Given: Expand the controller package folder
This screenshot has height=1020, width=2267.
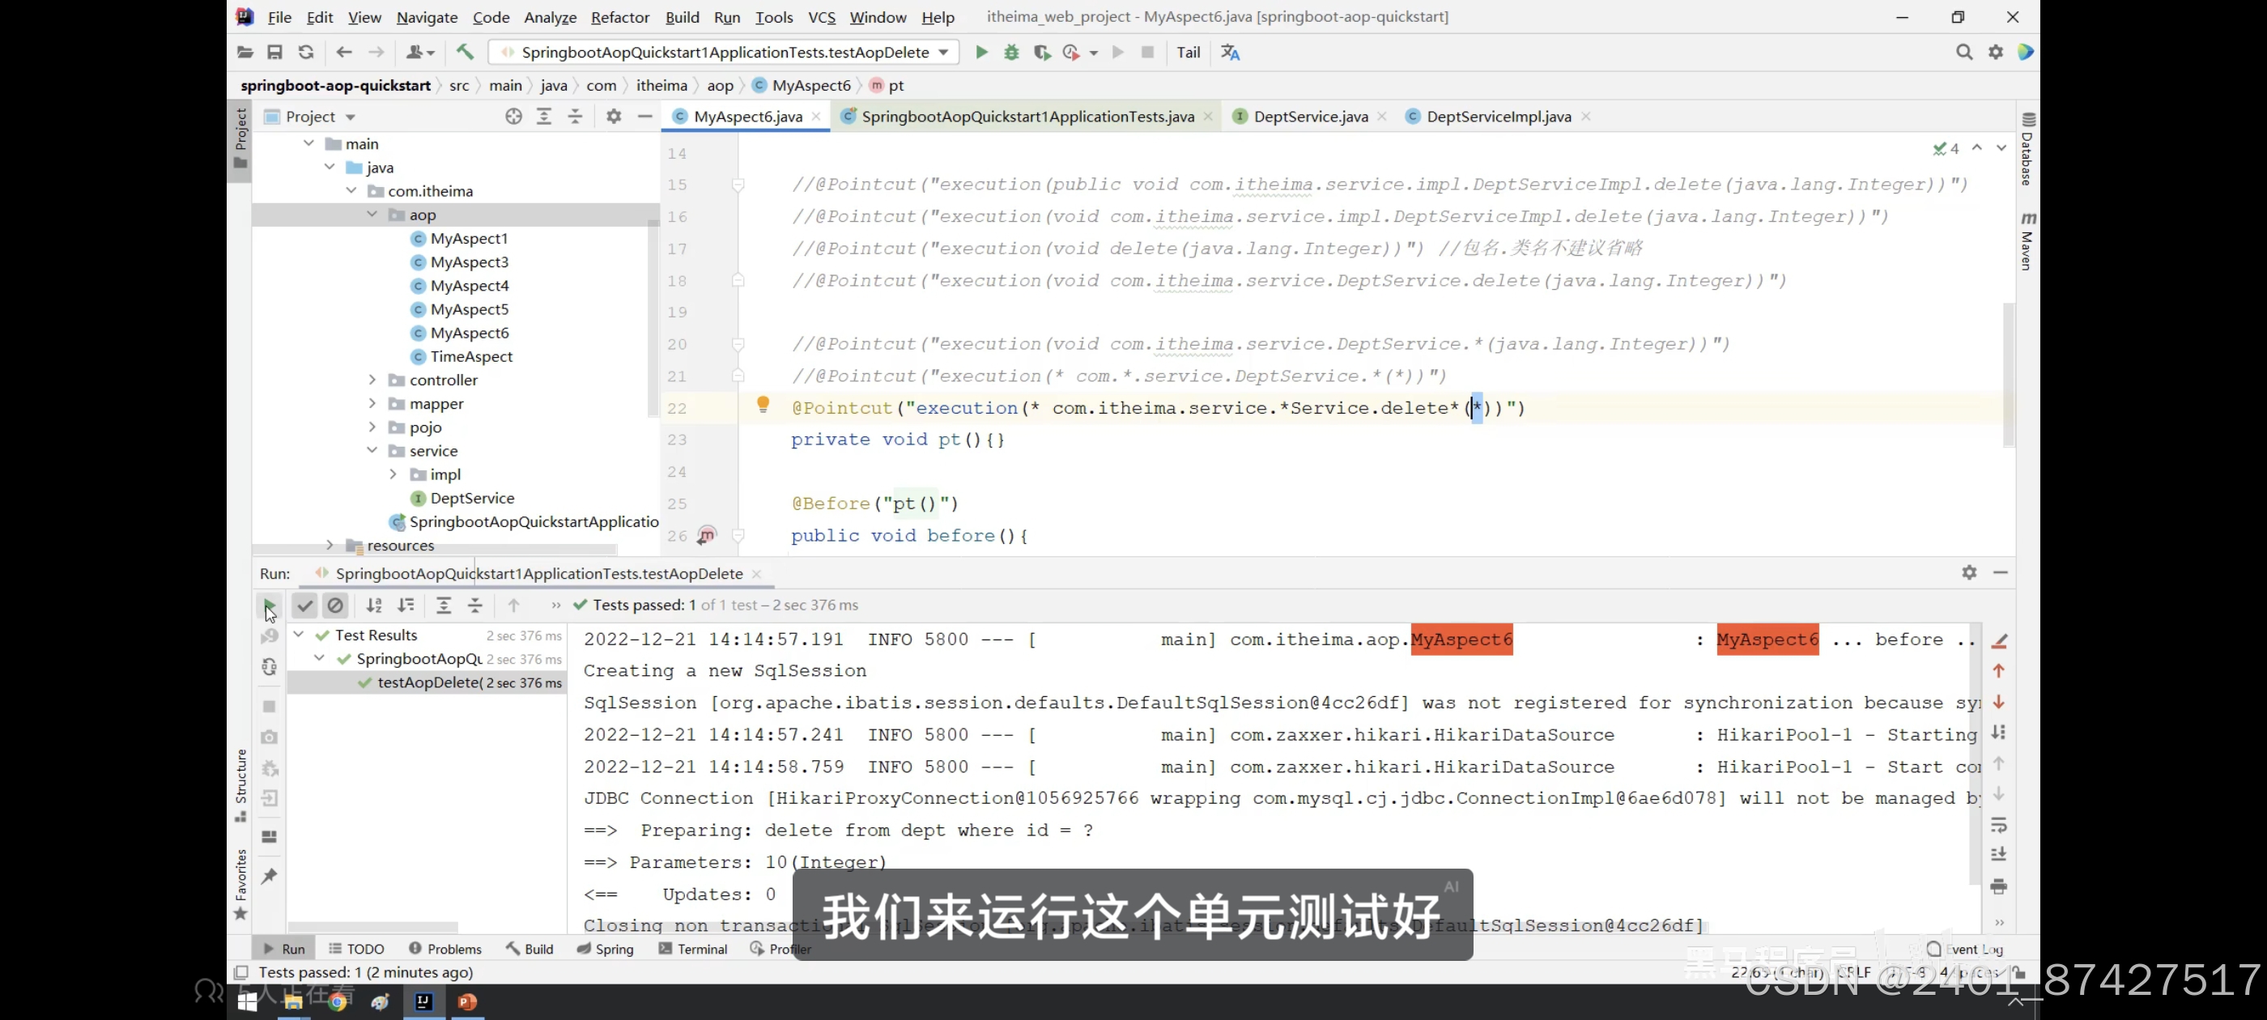Looking at the screenshot, I should (372, 380).
